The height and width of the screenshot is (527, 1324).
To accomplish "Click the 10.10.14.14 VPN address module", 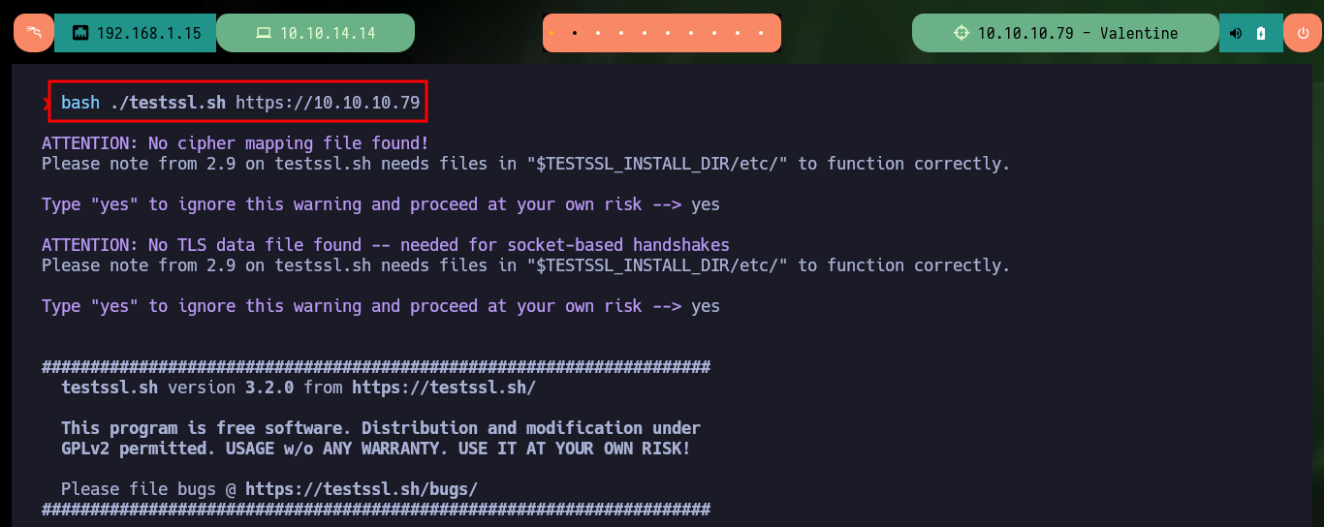I will (315, 33).
